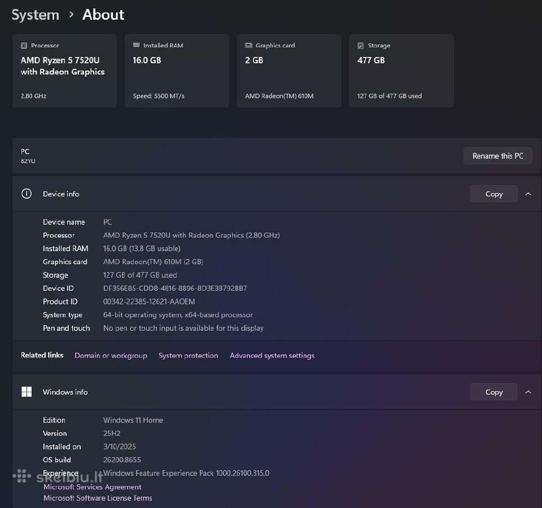Select the Graphics card 2 GB card

[x=289, y=71]
